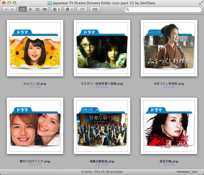The image size is (204, 175).
Task: Close the Finder window with the red button
Action: click(x=4, y=3)
